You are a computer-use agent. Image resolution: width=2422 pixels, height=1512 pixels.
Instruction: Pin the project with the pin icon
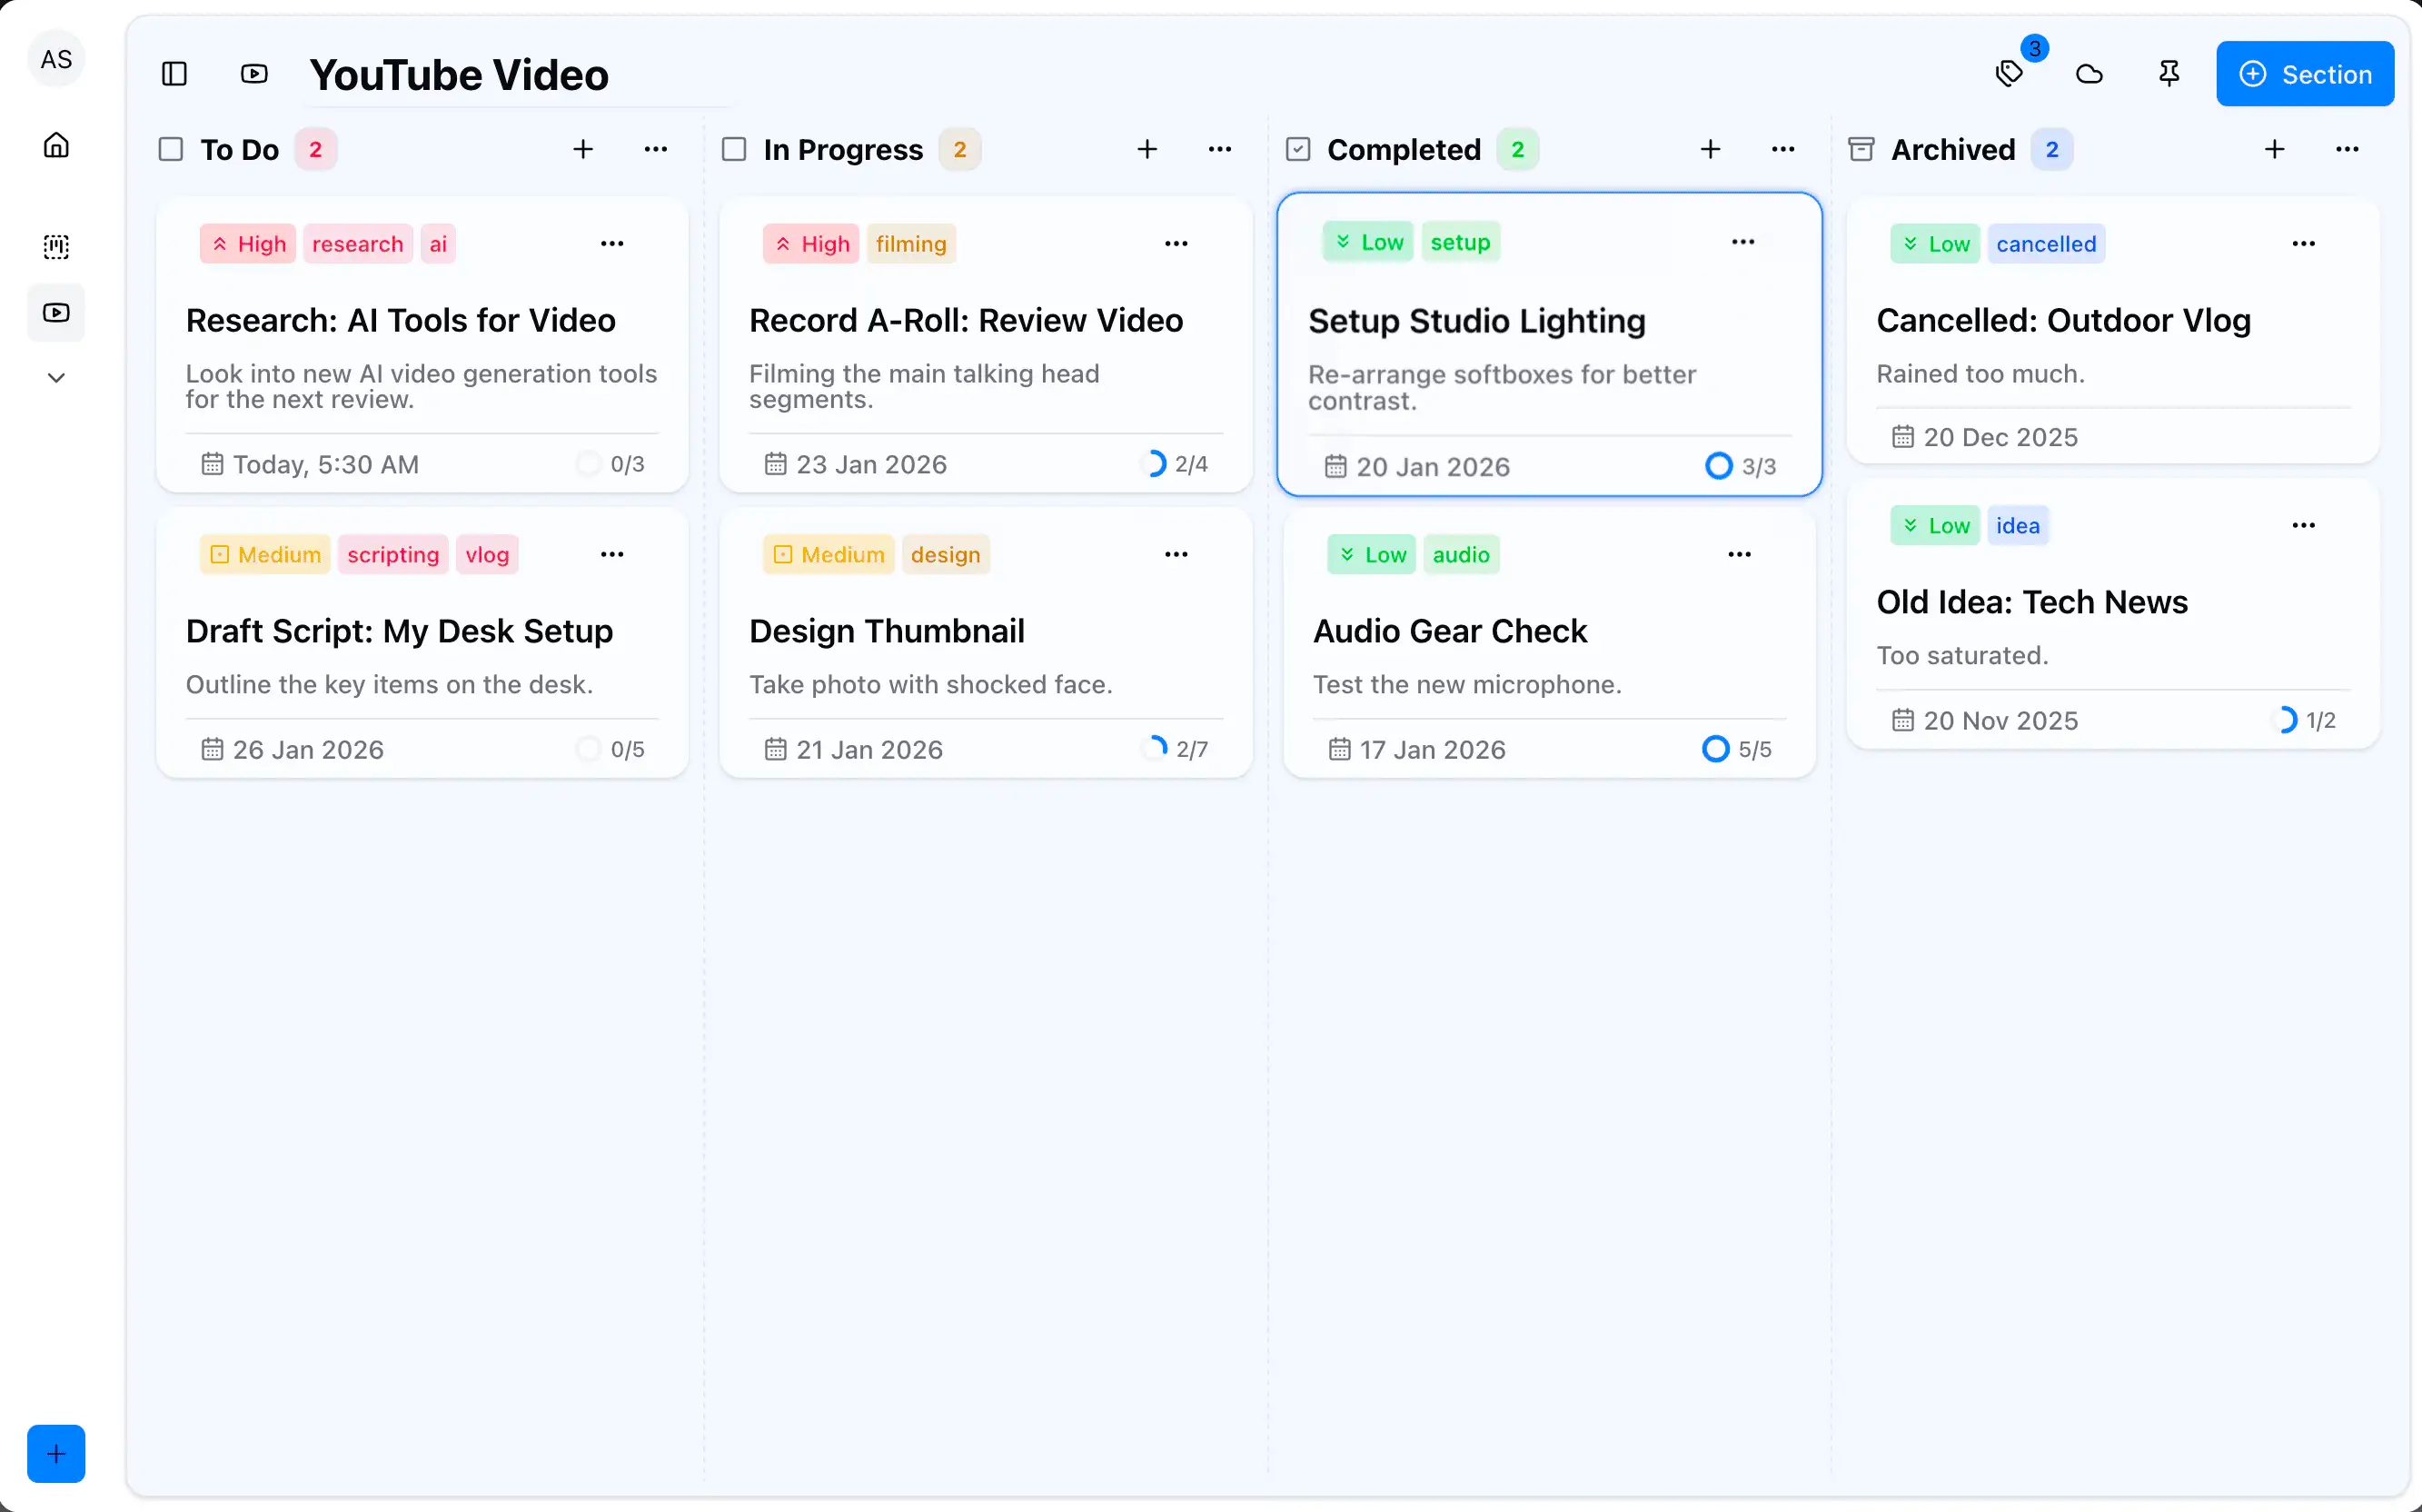[x=2169, y=74]
